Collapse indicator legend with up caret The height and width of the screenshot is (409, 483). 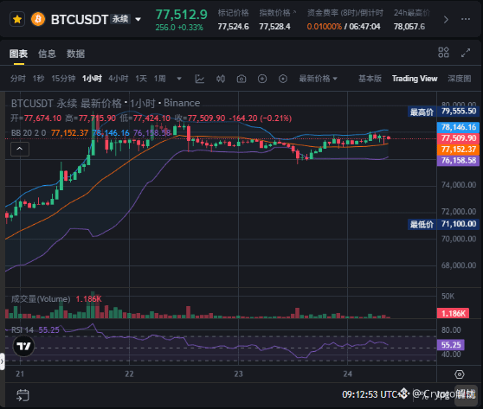(20, 149)
